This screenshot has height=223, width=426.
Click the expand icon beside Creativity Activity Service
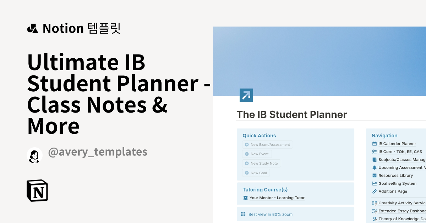(x=374, y=203)
